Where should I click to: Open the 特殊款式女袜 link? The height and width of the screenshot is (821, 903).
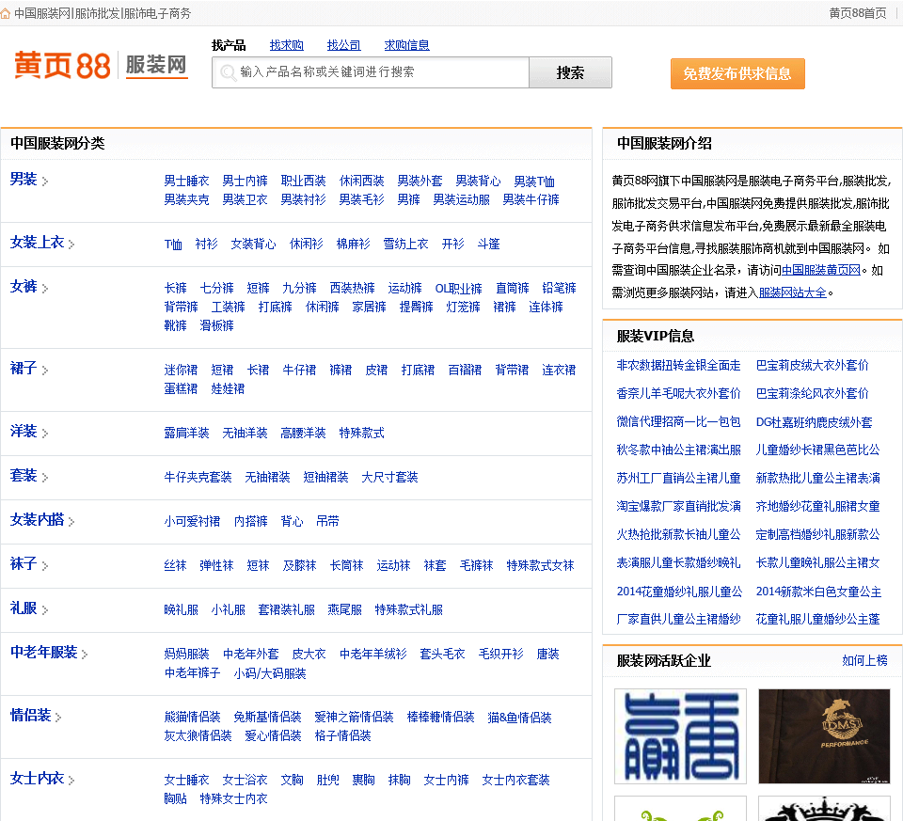[x=540, y=565]
